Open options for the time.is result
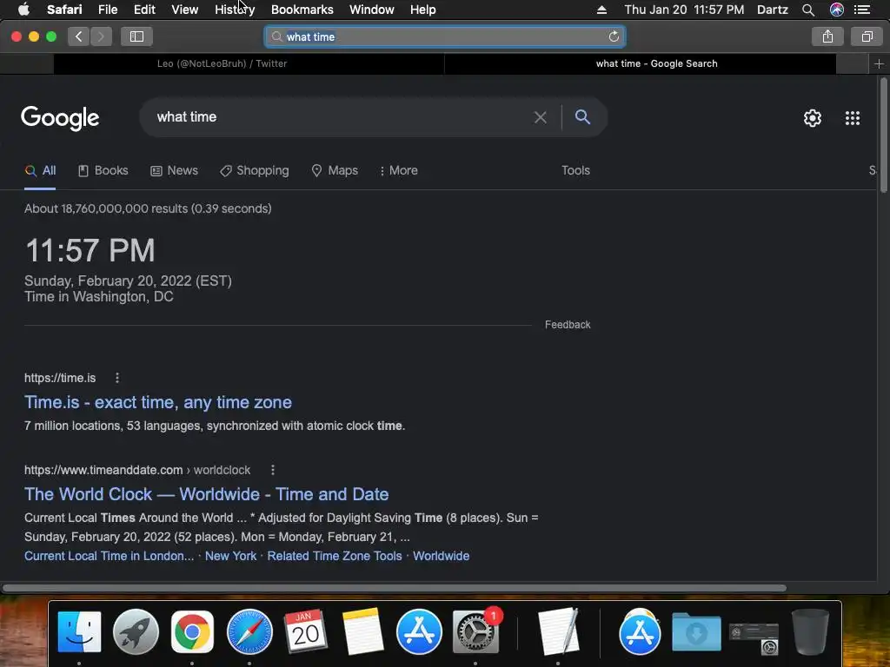 pos(117,378)
